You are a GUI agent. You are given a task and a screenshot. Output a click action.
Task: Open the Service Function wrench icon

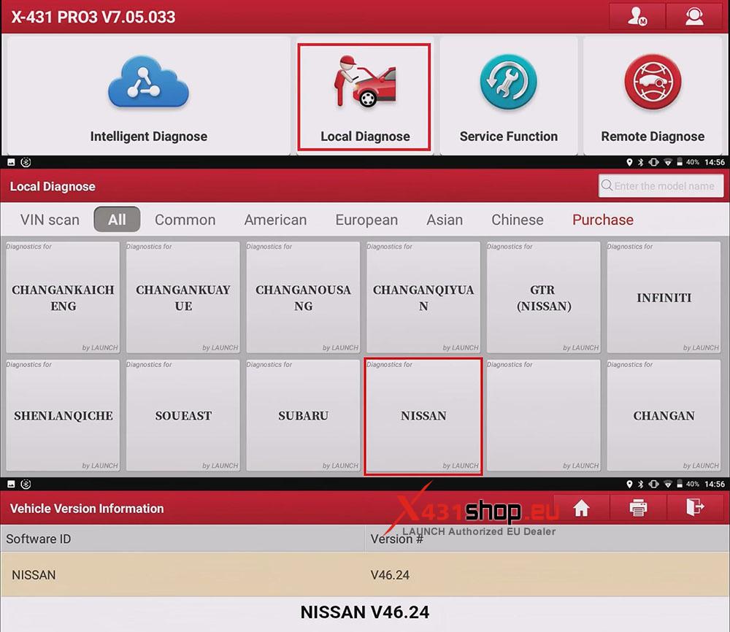(508, 96)
